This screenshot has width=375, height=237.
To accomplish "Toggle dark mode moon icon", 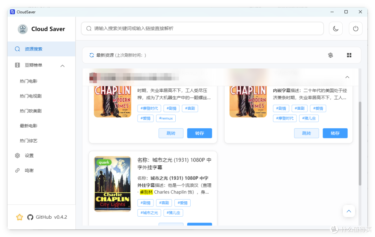I will (x=336, y=29).
